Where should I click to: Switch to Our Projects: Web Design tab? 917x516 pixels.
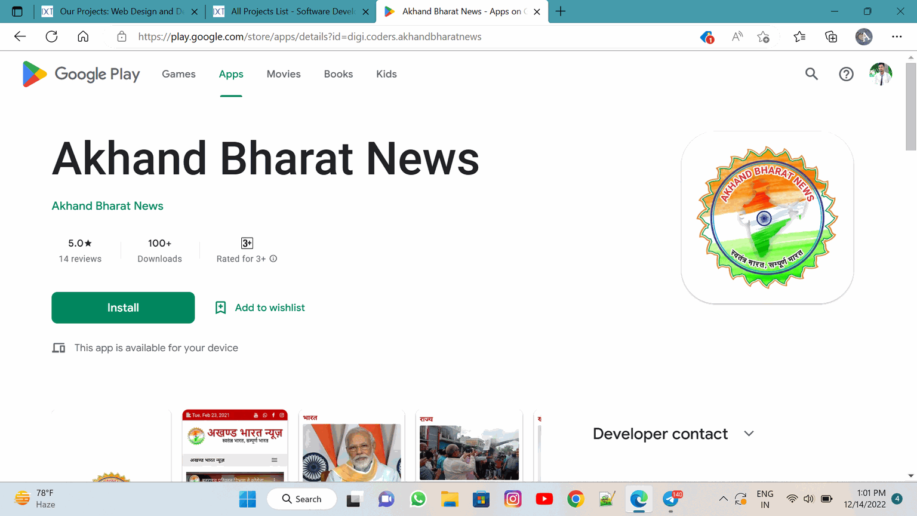click(119, 11)
